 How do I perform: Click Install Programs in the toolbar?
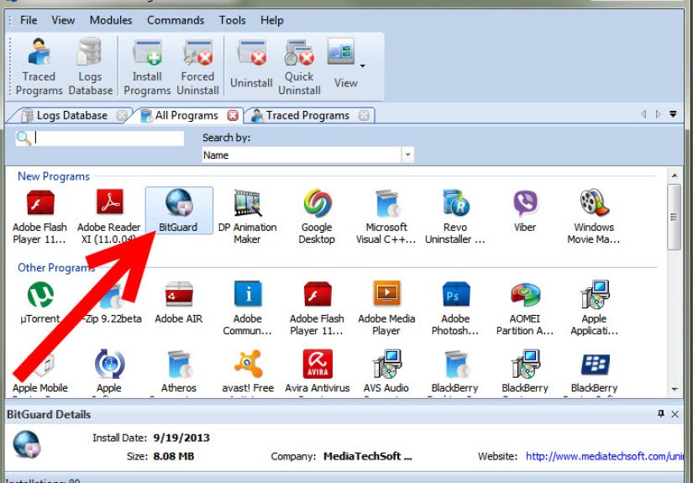(x=147, y=66)
